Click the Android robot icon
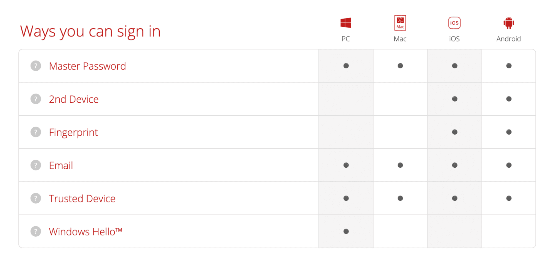 [509, 23]
